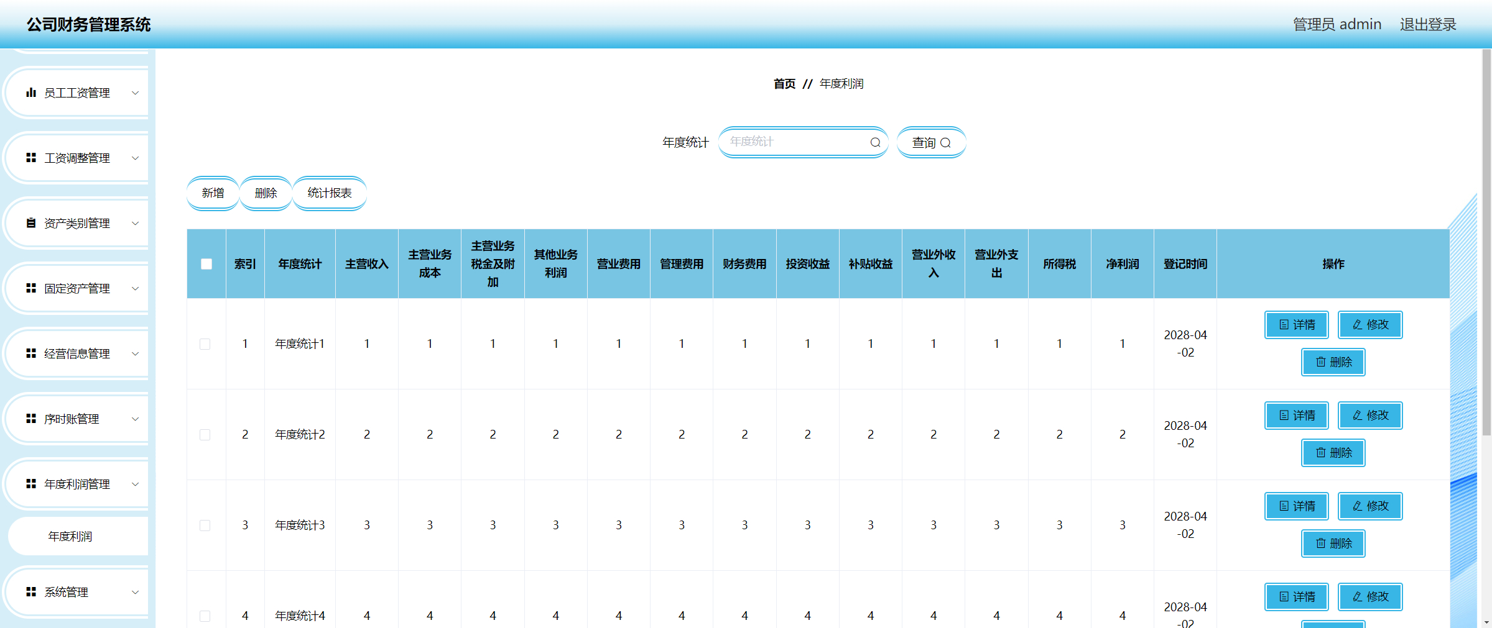
Task: Click the scrollbar down arrow
Action: click(1486, 622)
